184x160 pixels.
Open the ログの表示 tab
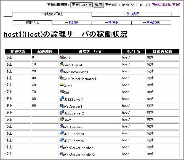(131, 14)
